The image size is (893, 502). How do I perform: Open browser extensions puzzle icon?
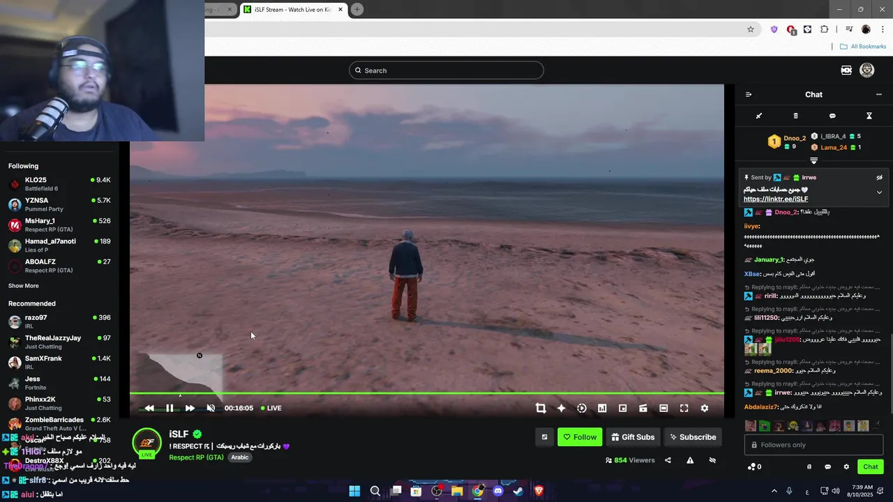(x=825, y=29)
